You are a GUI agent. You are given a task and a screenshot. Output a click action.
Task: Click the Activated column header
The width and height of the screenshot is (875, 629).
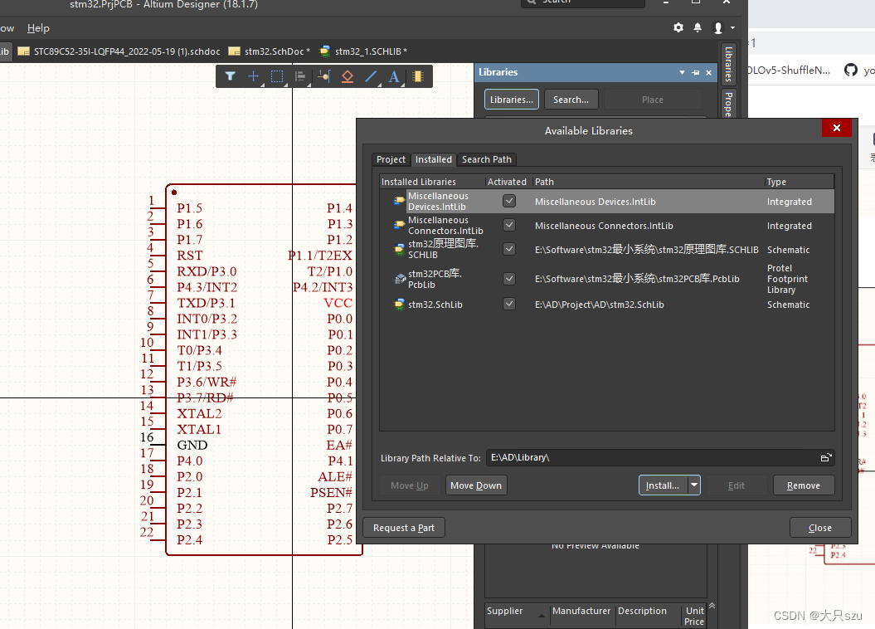tap(508, 182)
